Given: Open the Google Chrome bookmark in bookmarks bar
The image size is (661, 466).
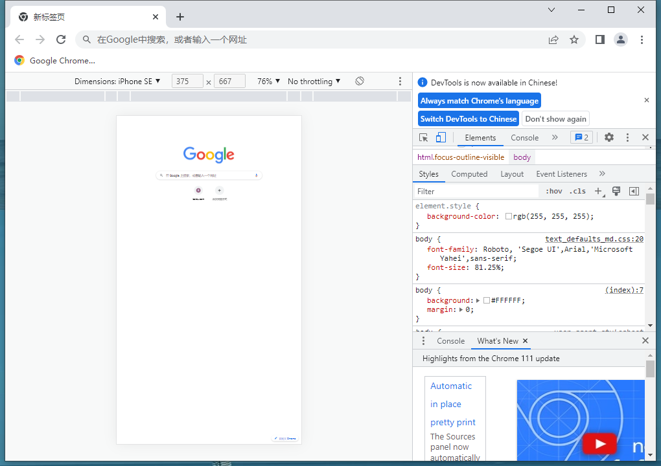Looking at the screenshot, I should 54,60.
